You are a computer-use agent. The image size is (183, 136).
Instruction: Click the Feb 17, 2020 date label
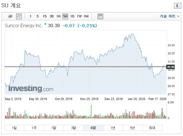pyautogui.click(x=157, y=99)
